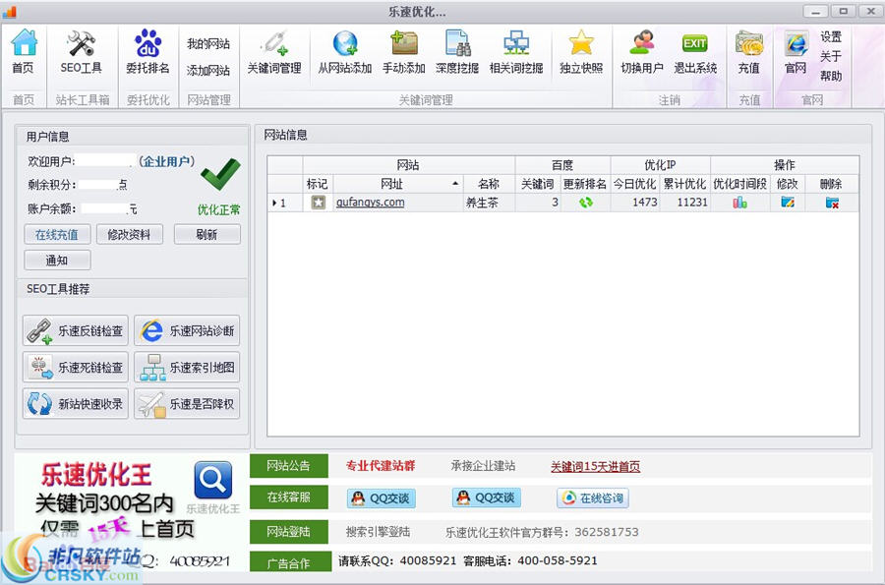Launch 深度挖掘 document icon

click(x=457, y=43)
